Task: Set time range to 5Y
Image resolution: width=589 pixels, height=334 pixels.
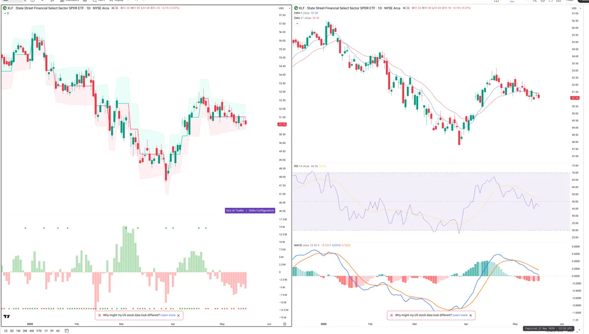Action: [52, 331]
